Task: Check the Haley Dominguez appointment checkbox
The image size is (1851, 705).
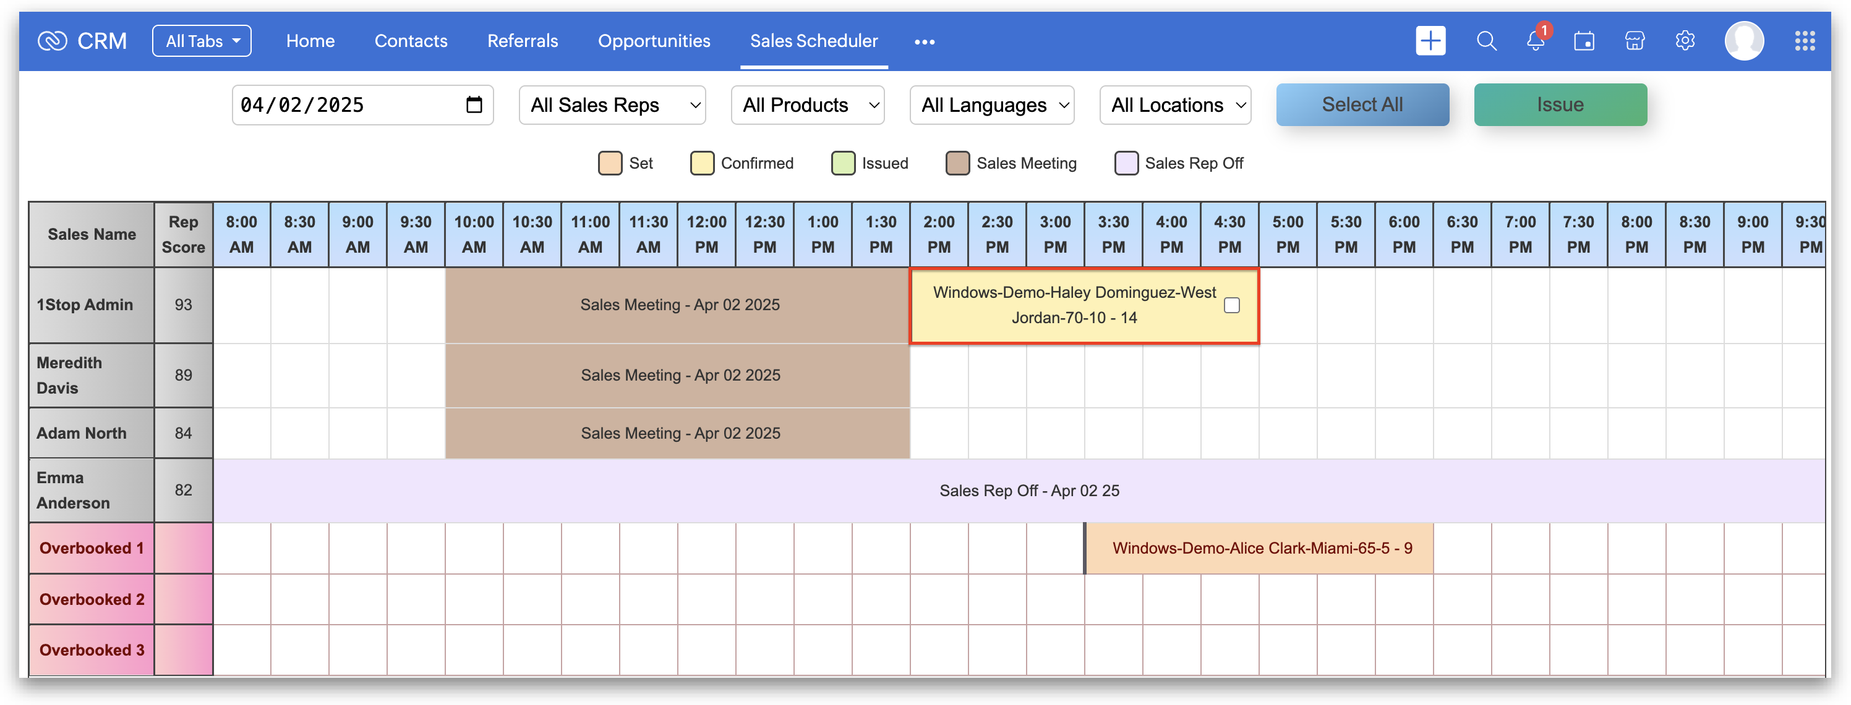Action: (1231, 305)
